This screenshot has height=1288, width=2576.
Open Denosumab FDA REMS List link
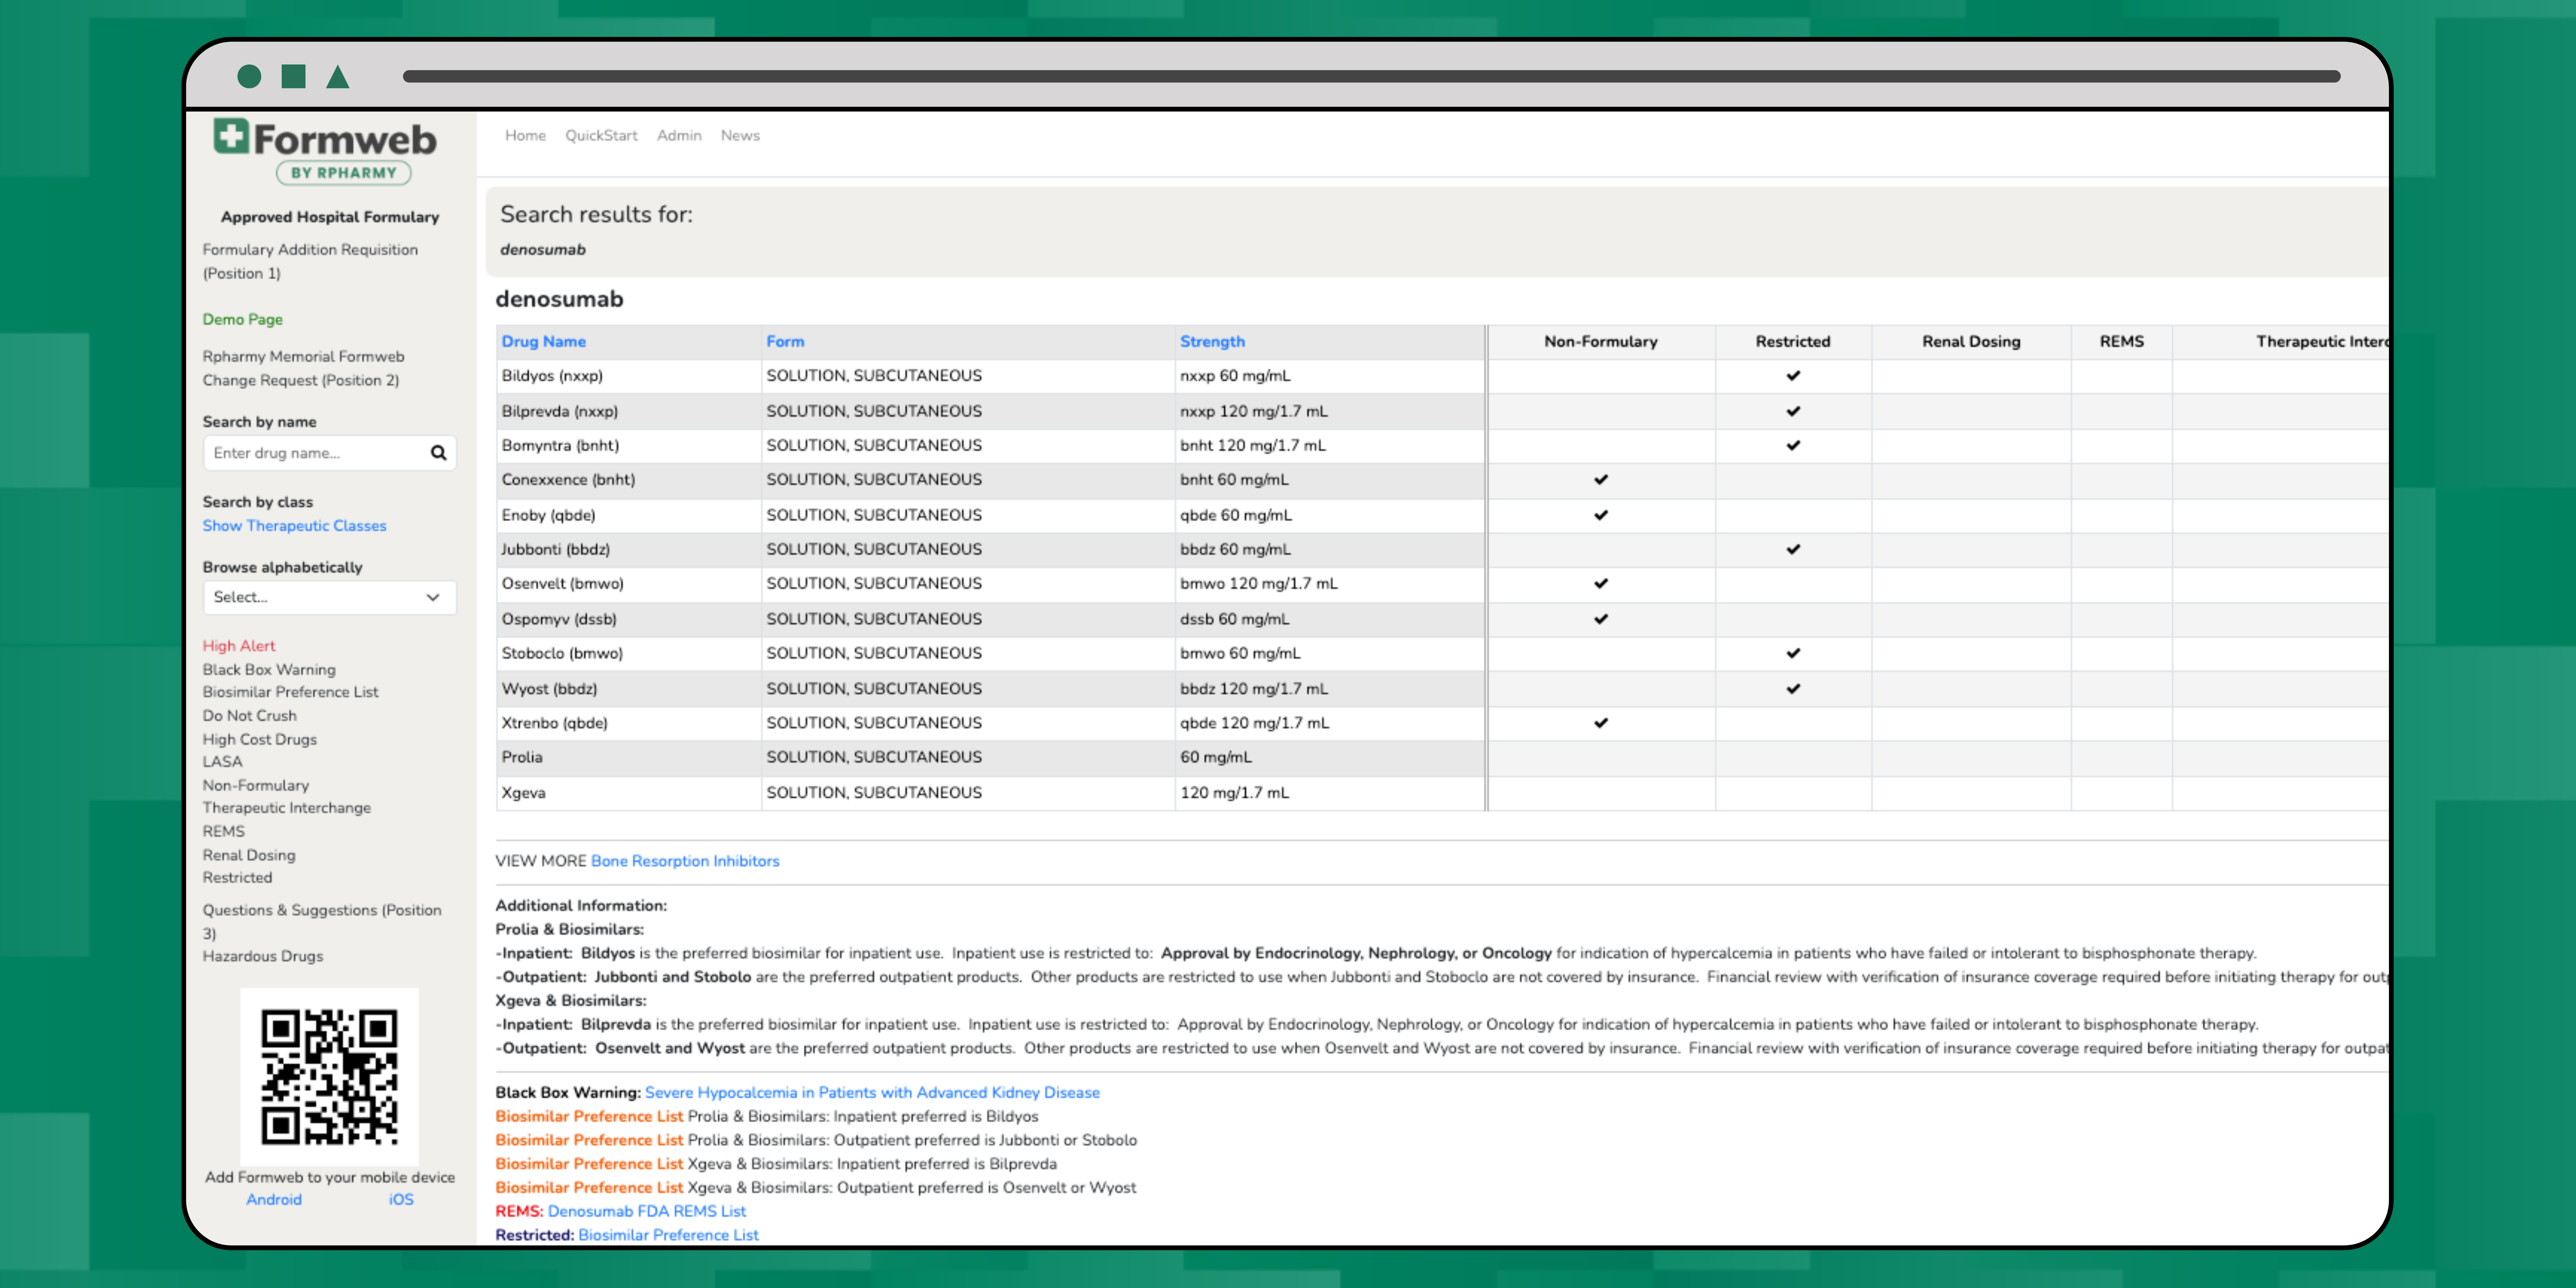point(647,1212)
